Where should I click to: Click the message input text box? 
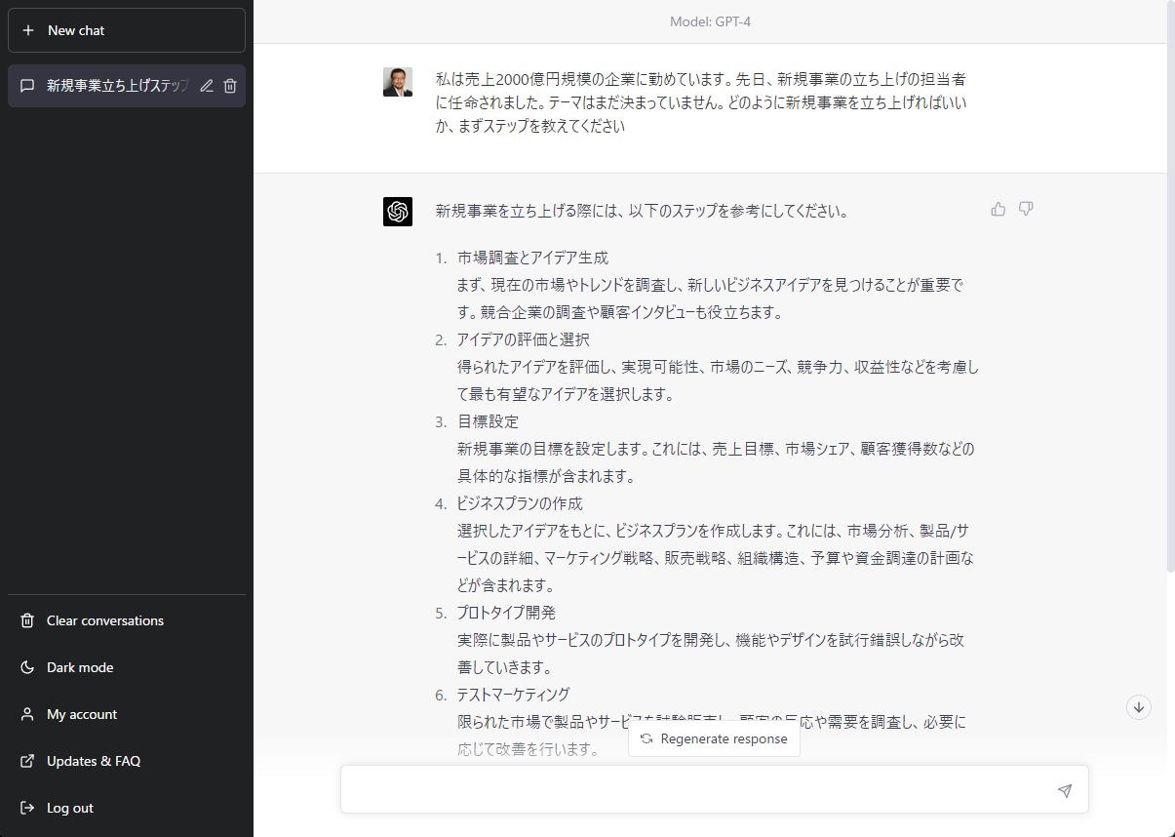coord(697,790)
